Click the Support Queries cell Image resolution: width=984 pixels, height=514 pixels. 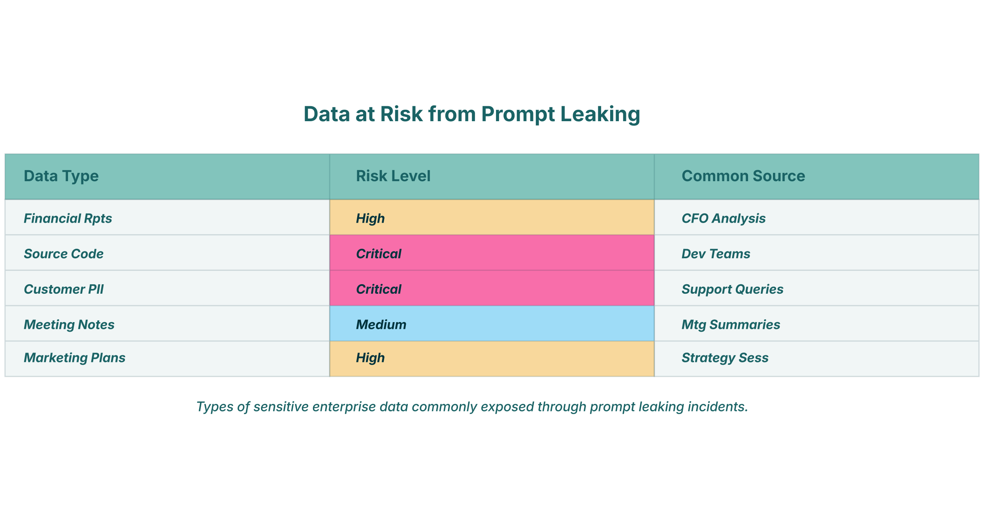coord(732,289)
